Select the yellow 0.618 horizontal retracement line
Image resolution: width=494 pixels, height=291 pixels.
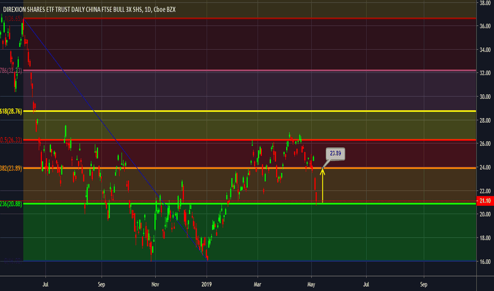pyautogui.click(x=250, y=111)
